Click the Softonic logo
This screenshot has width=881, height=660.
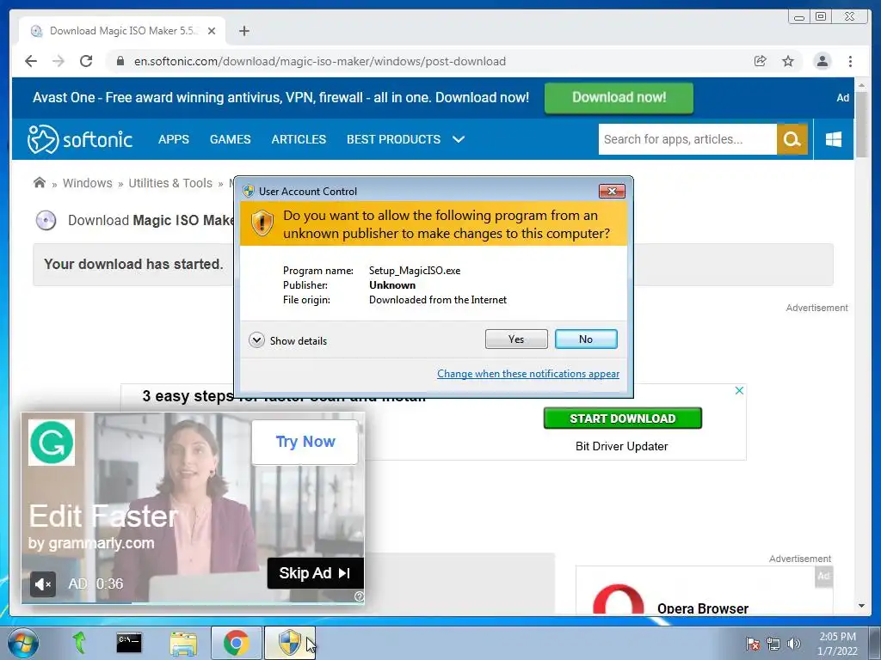coord(80,139)
